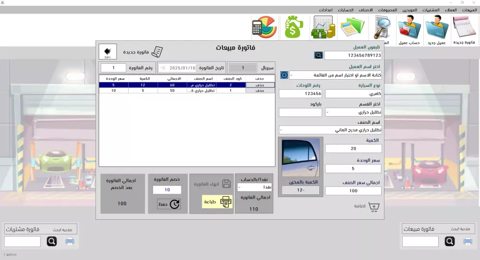Click حذف button in item code 2 row
This screenshot has height=260, width=480.
pos(260,85)
